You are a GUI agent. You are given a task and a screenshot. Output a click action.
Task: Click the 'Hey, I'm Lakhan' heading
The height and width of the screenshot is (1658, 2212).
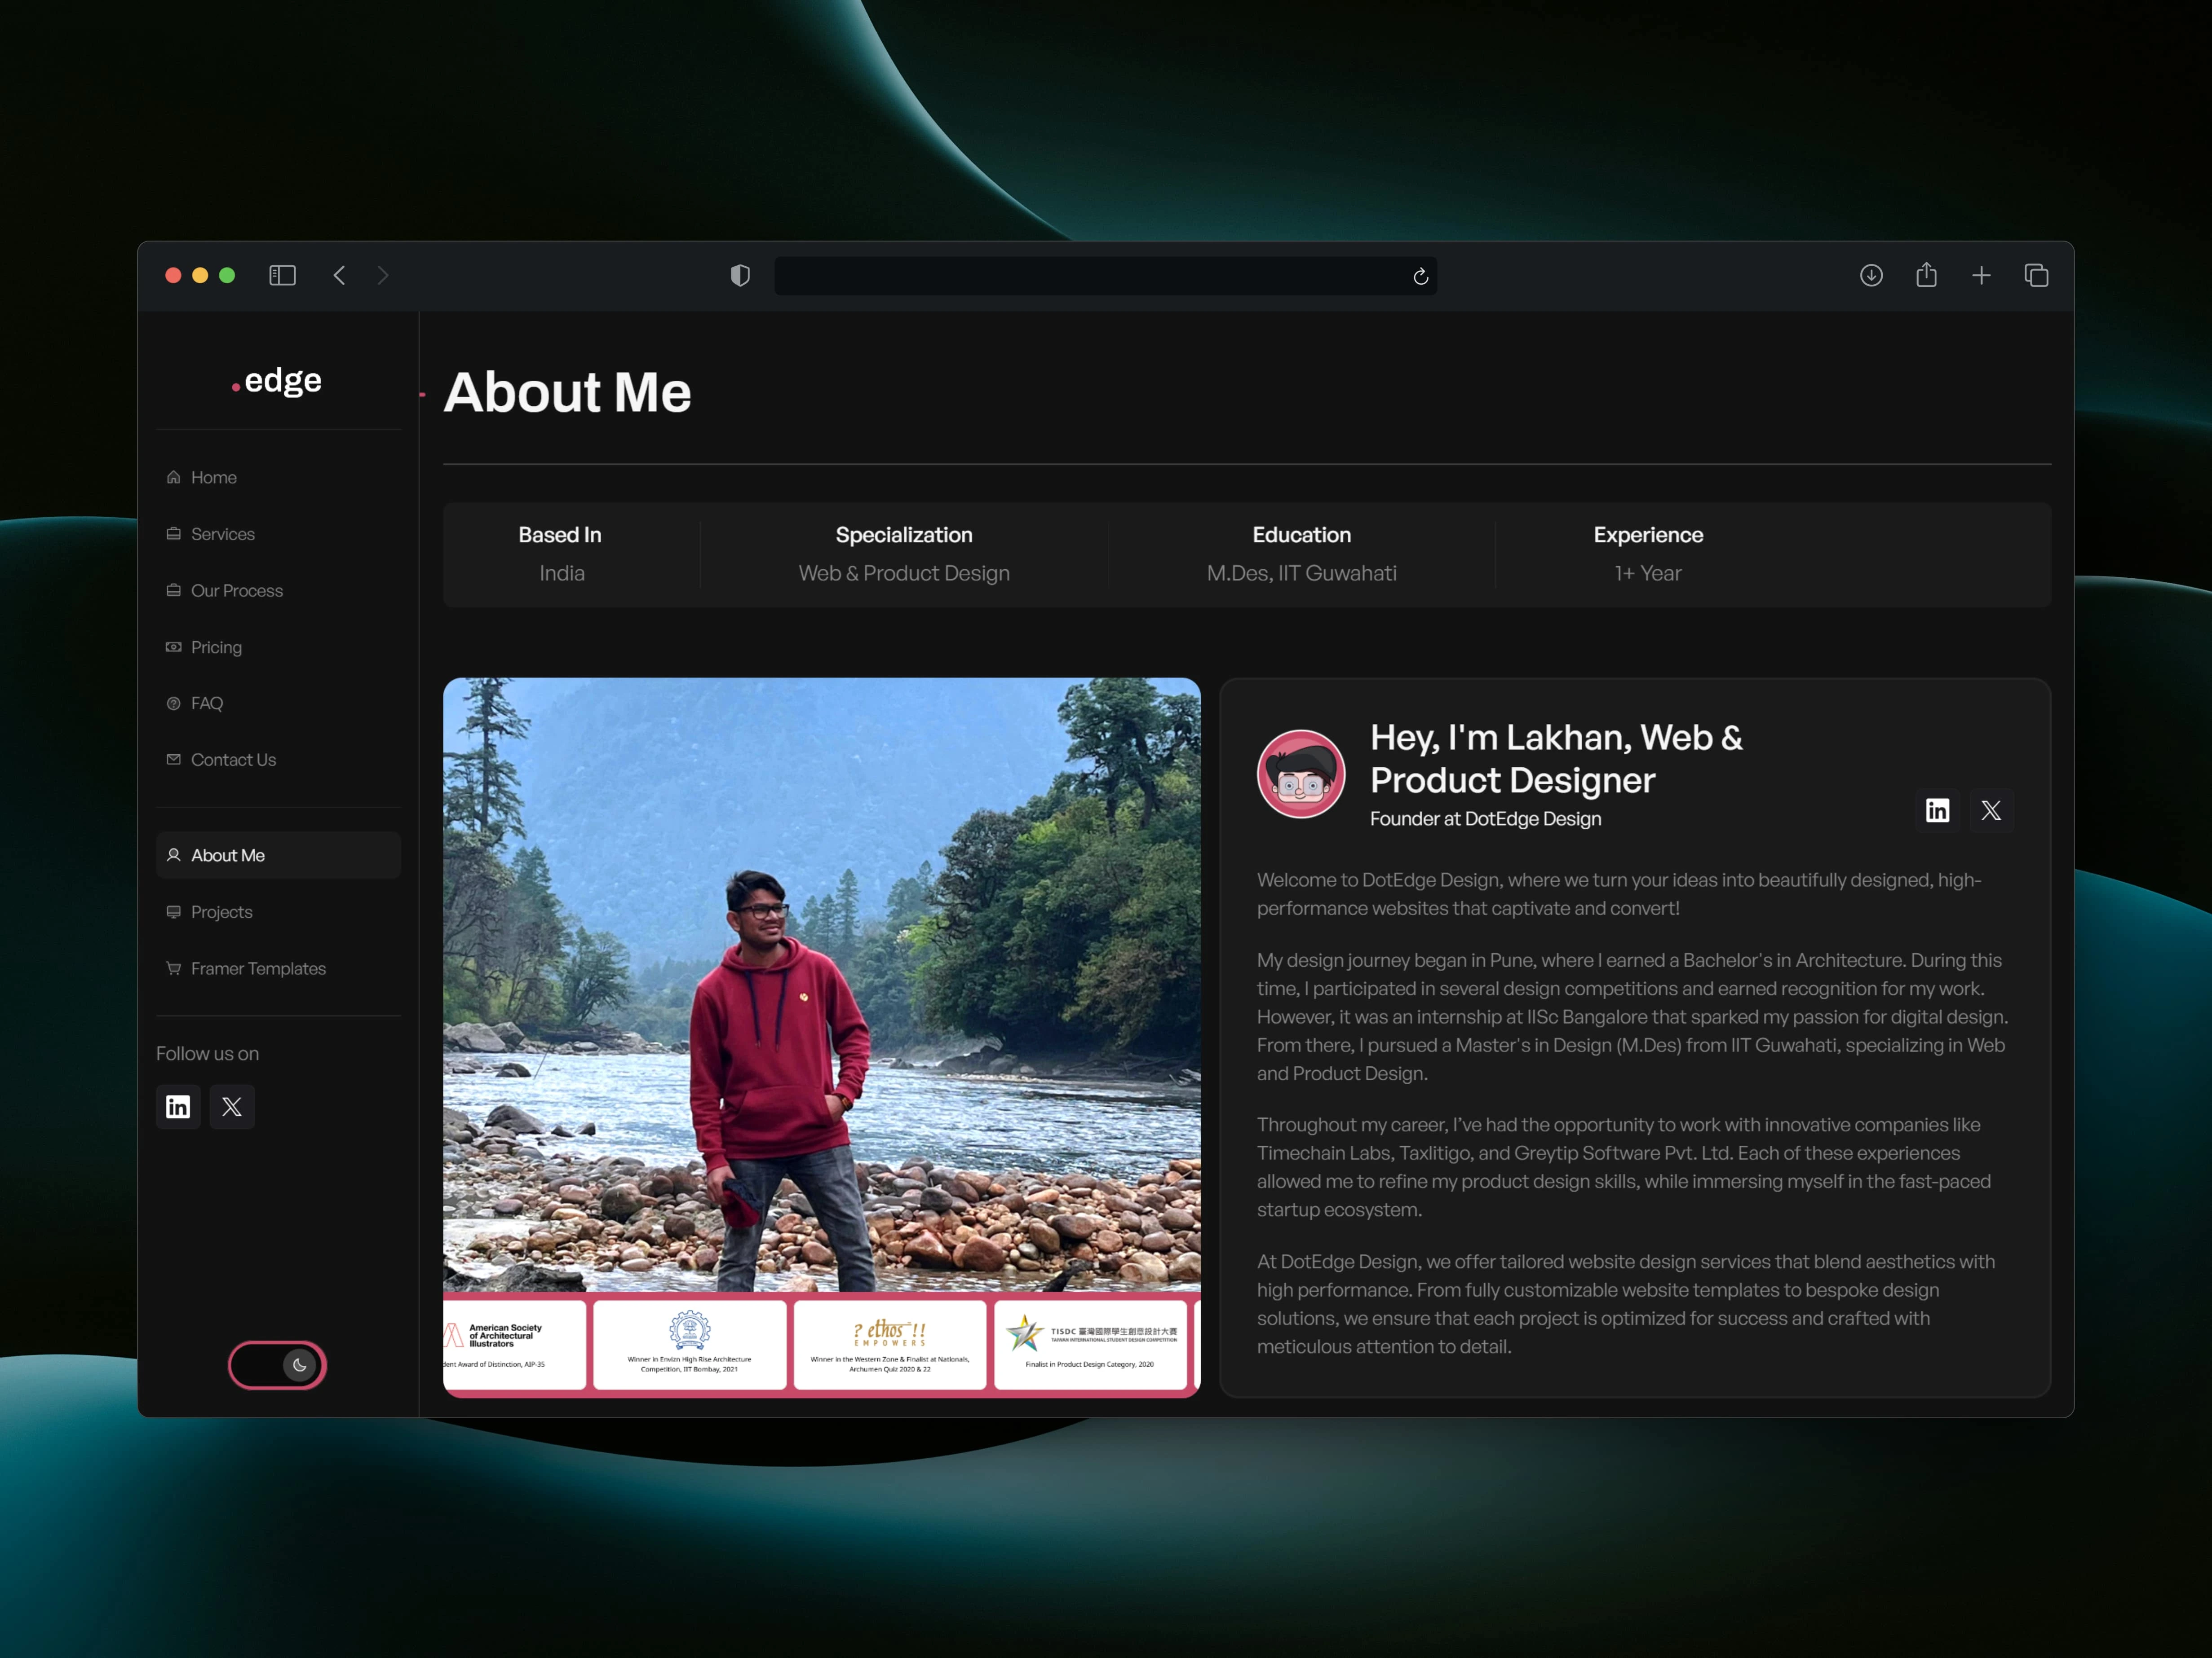(x=1556, y=759)
